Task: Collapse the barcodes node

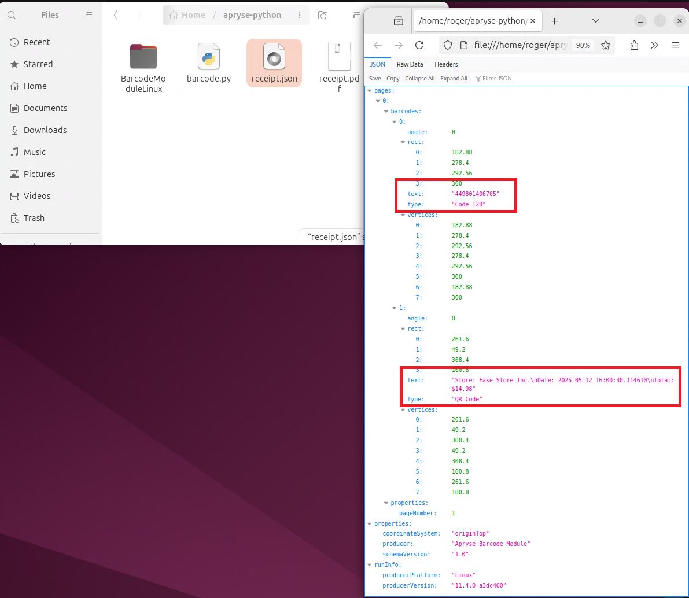Action: pos(386,111)
